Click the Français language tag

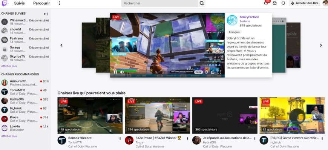[234, 32]
